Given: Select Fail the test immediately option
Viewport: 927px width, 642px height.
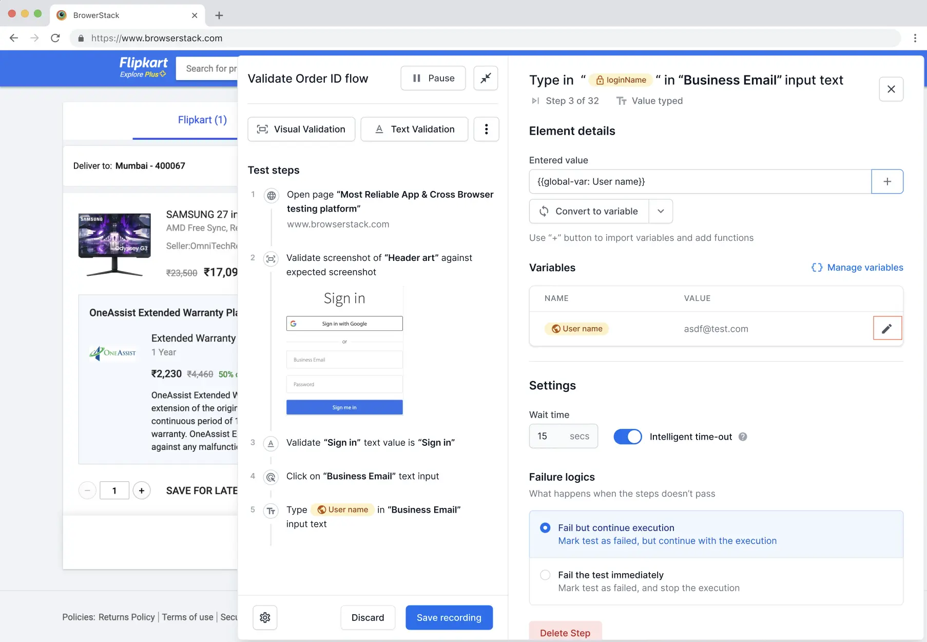Looking at the screenshot, I should click(545, 575).
